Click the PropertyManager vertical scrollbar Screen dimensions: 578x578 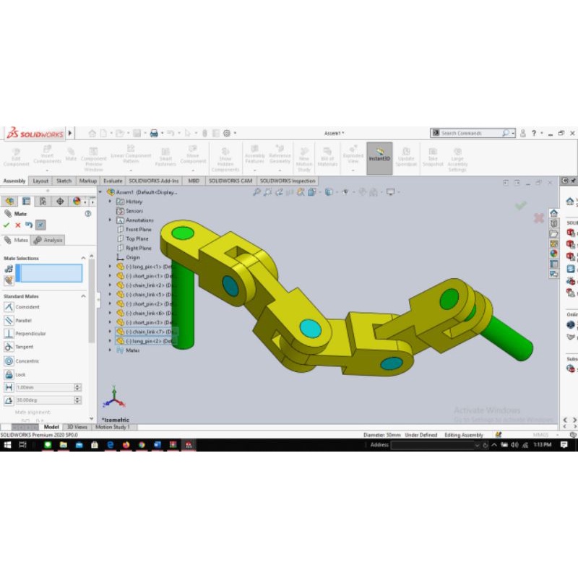click(92, 301)
